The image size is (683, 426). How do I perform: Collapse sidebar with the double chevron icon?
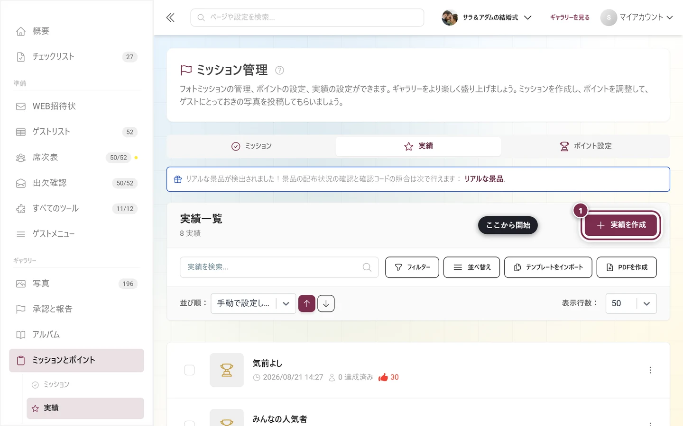[x=170, y=18]
